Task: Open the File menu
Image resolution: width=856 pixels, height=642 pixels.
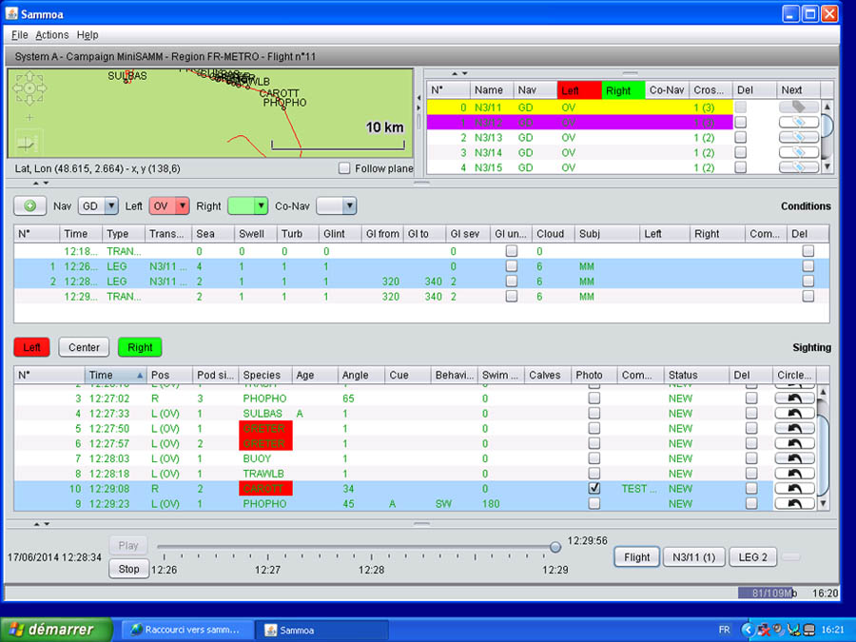Action: coord(20,35)
